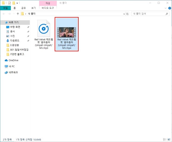Go up one folder level

point(18,14)
